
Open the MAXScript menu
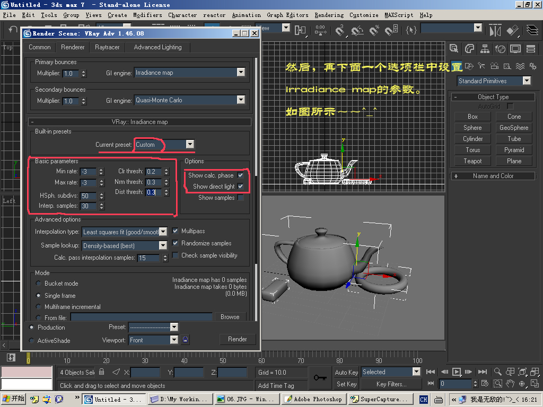pyautogui.click(x=399, y=15)
